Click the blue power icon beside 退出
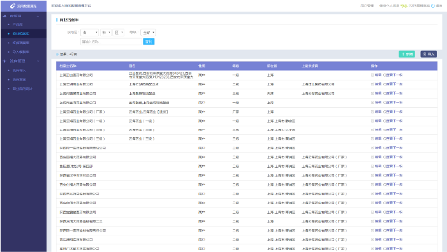This screenshot has height=252, width=447. point(433,6)
